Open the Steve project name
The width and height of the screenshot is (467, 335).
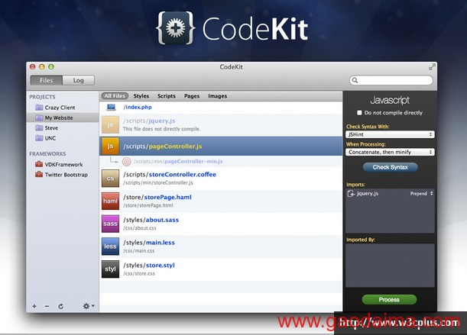51,128
